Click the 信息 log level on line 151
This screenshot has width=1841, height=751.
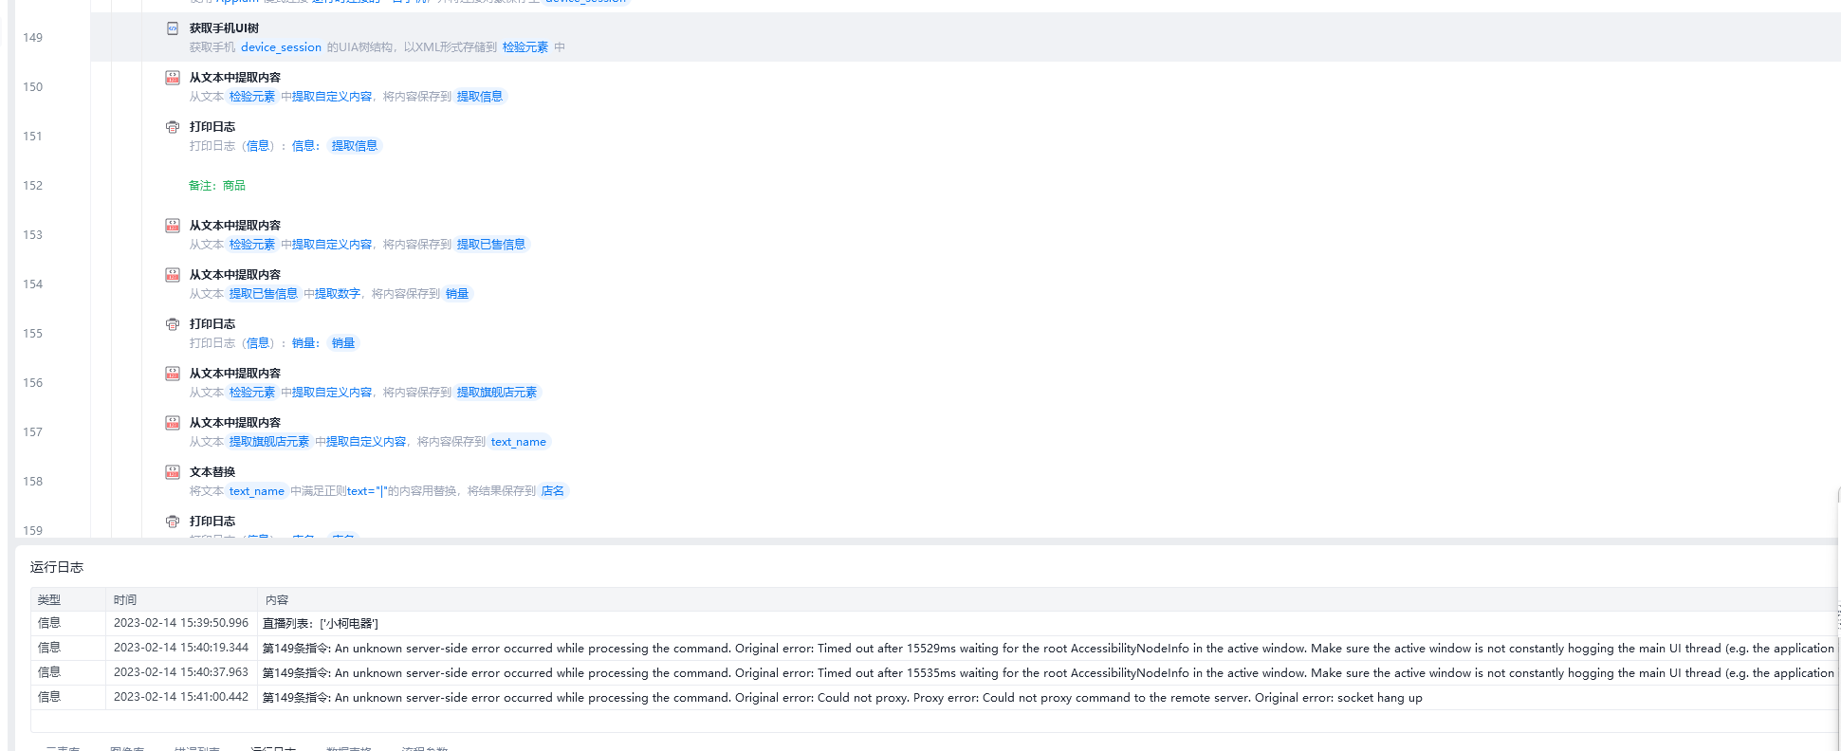coord(258,146)
